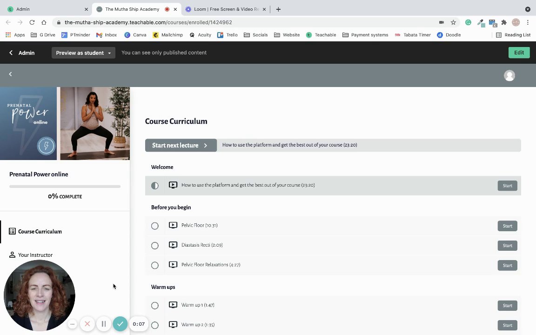Open the Inbox Gmail bookmark
The width and height of the screenshot is (536, 335).
tap(107, 35)
